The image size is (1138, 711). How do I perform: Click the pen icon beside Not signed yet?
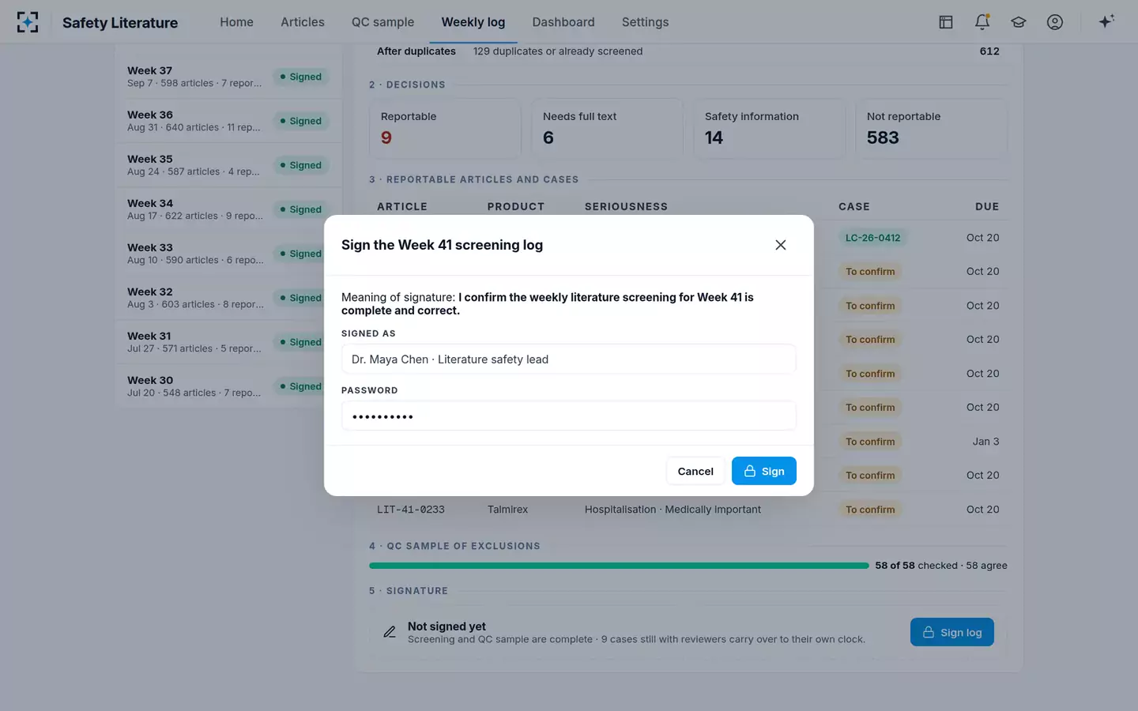pyautogui.click(x=390, y=632)
